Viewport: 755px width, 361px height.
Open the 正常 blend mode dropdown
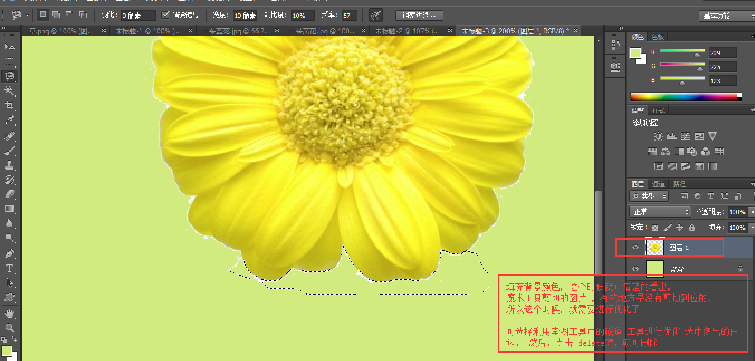[660, 212]
